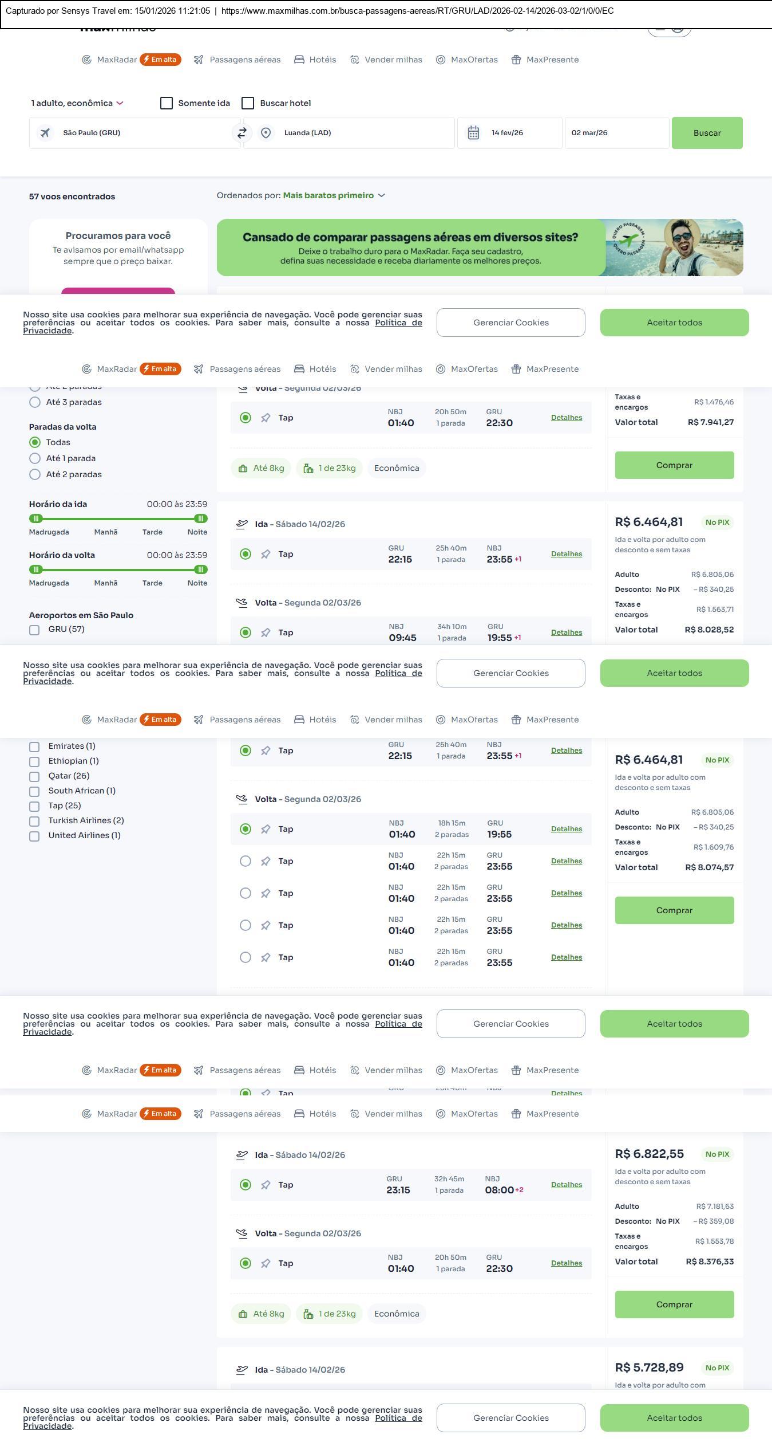
Task: Swap origin and destination airports icon
Action: 242,133
